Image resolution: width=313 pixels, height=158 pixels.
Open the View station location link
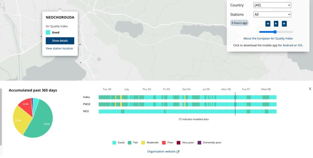pos(59,48)
